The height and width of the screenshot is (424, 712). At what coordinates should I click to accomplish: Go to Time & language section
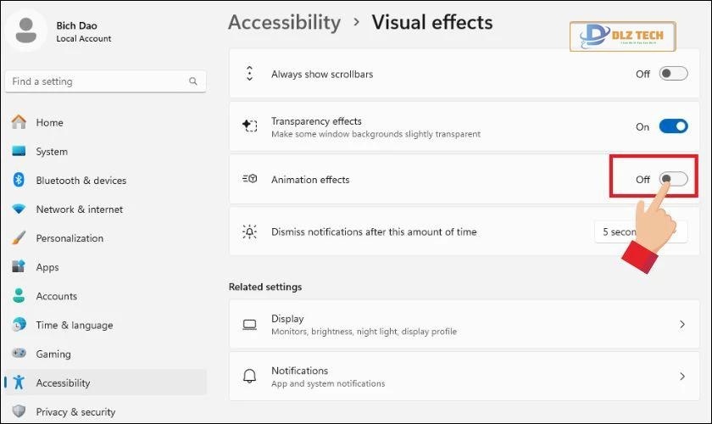coord(74,325)
